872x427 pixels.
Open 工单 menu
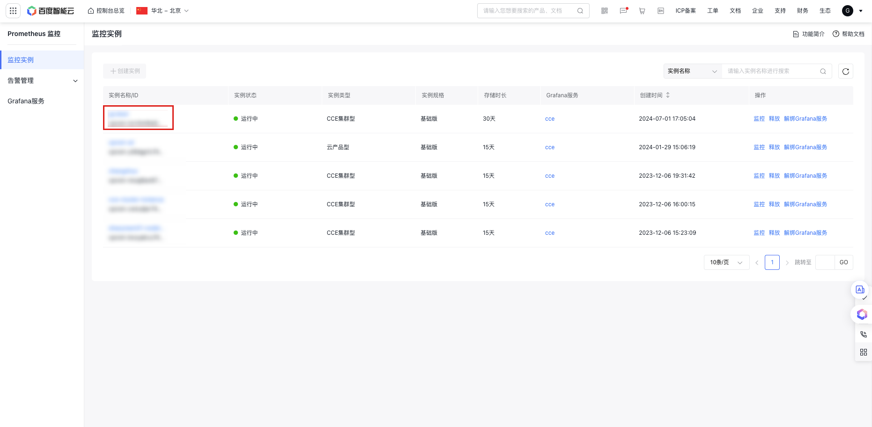pos(713,11)
